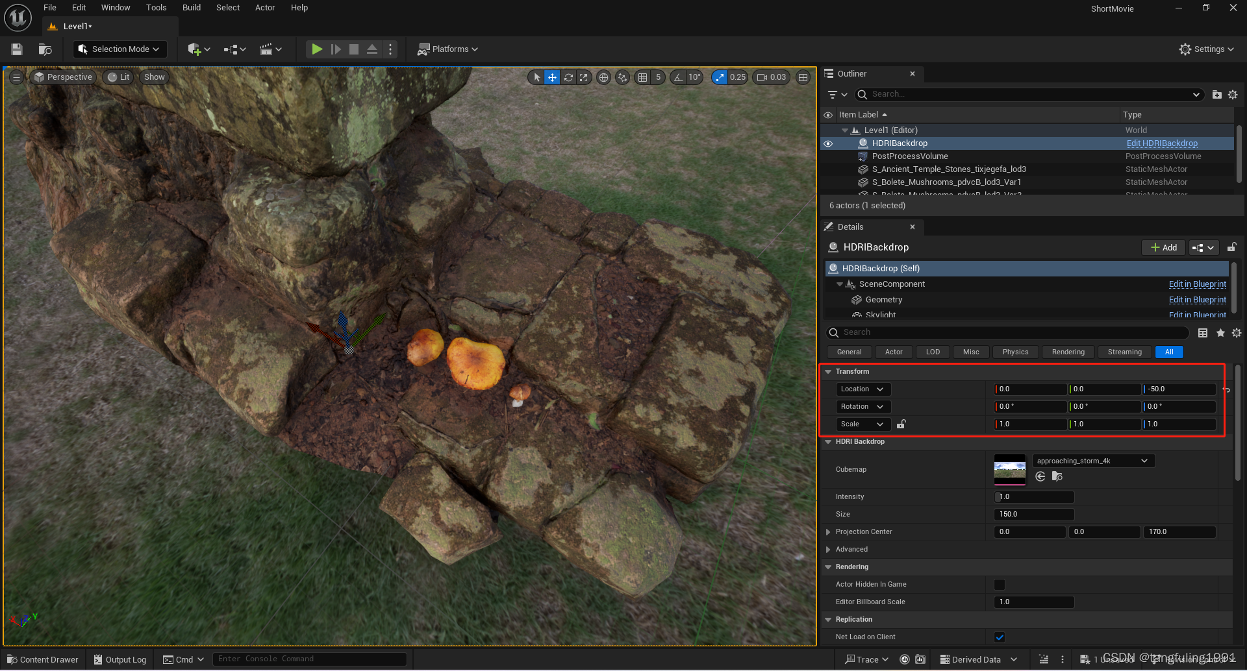Screen dimensions: 1247x671
Task: Select the viewport select-objects cursor tool
Action: tap(536, 77)
